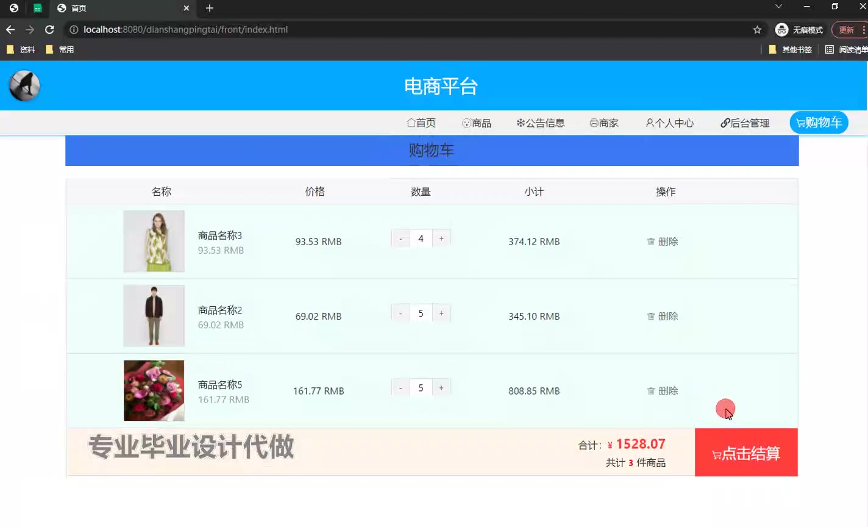
Task: Navigate to 首页 in the menu
Action: pos(421,123)
